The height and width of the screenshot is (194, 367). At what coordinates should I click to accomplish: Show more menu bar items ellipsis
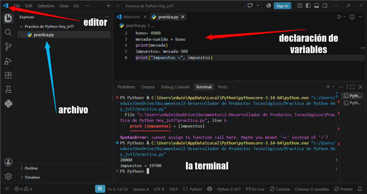87,6
